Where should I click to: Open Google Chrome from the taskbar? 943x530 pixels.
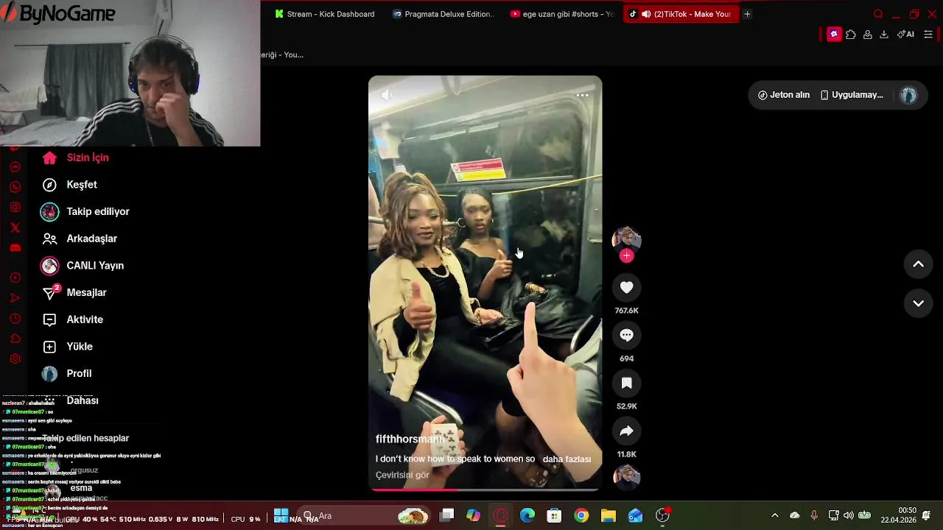581,516
